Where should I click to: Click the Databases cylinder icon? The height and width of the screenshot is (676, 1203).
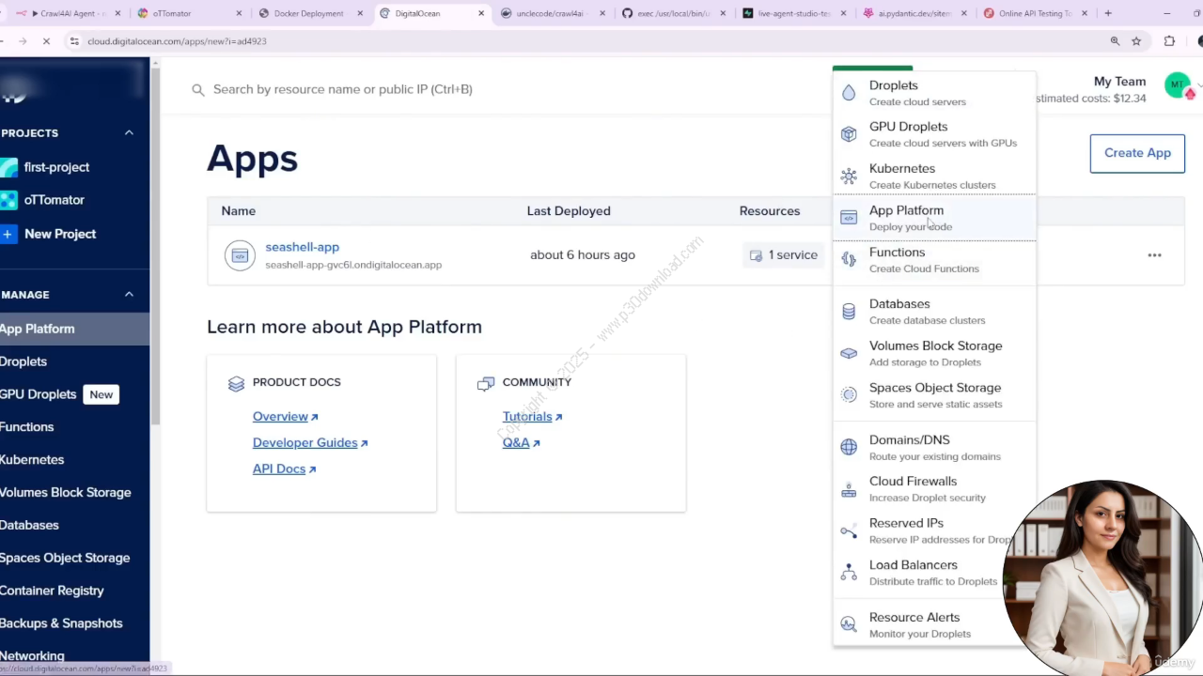point(849,312)
